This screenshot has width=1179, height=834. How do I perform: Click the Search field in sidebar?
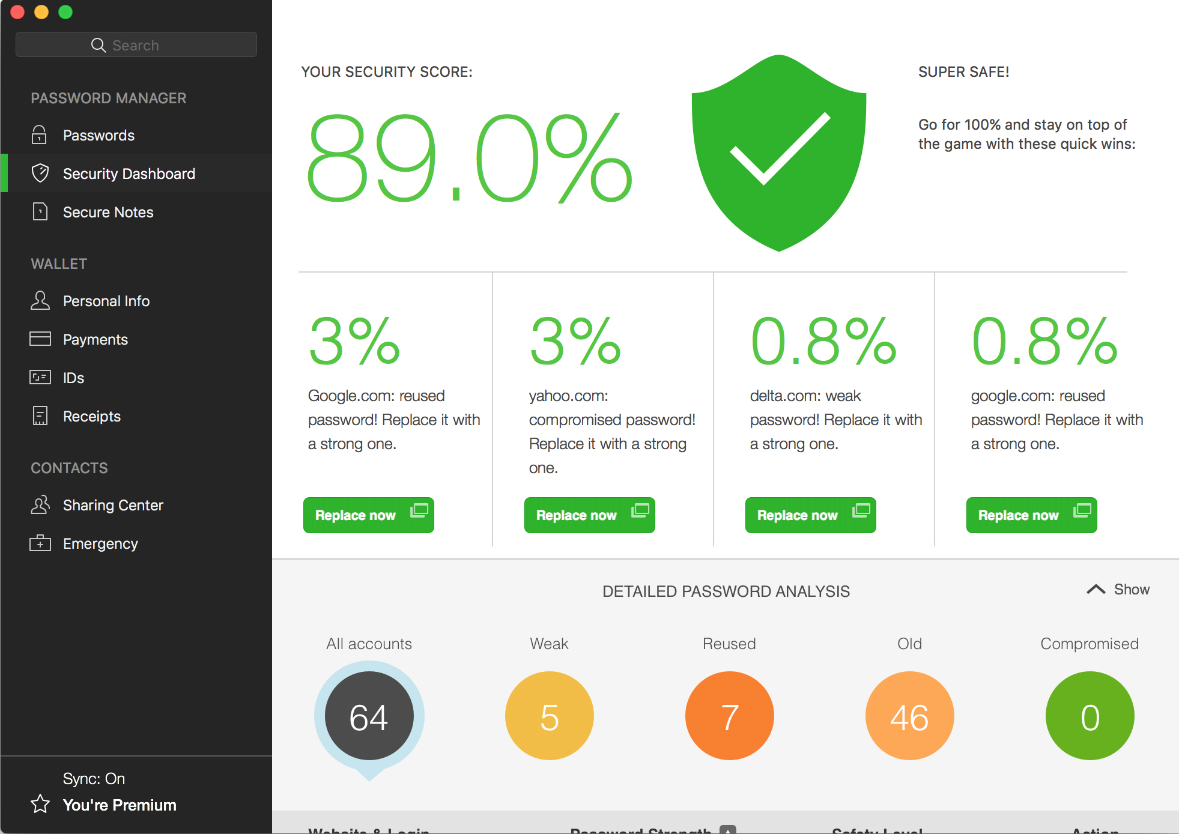(x=136, y=45)
